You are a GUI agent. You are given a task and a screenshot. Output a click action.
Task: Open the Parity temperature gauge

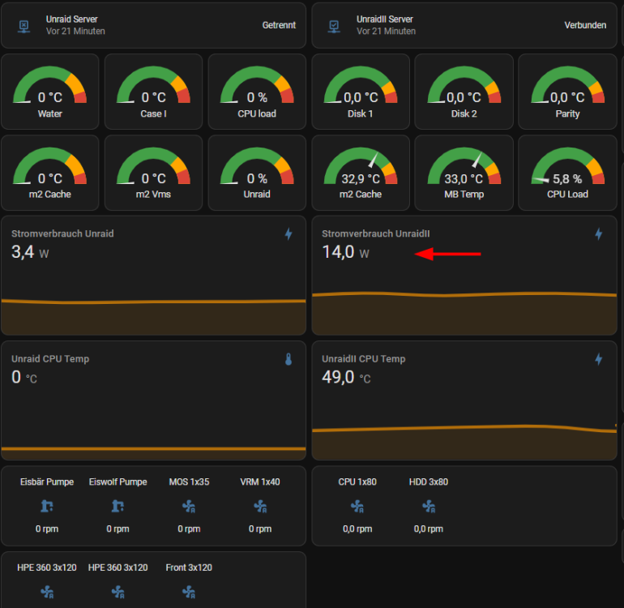tap(567, 92)
